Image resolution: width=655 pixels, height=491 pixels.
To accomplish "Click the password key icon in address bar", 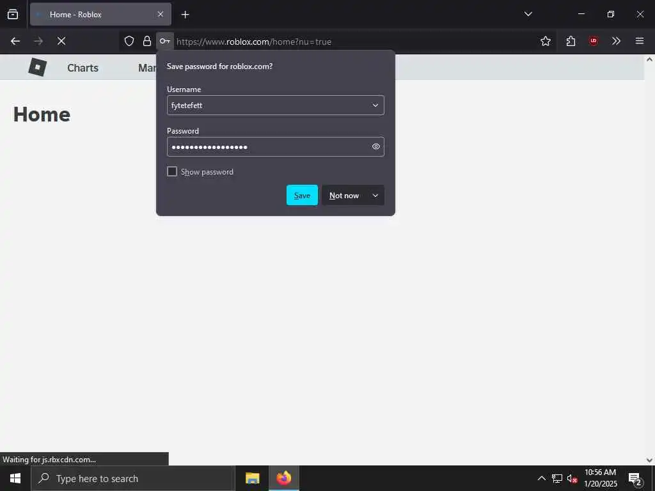I will click(165, 41).
